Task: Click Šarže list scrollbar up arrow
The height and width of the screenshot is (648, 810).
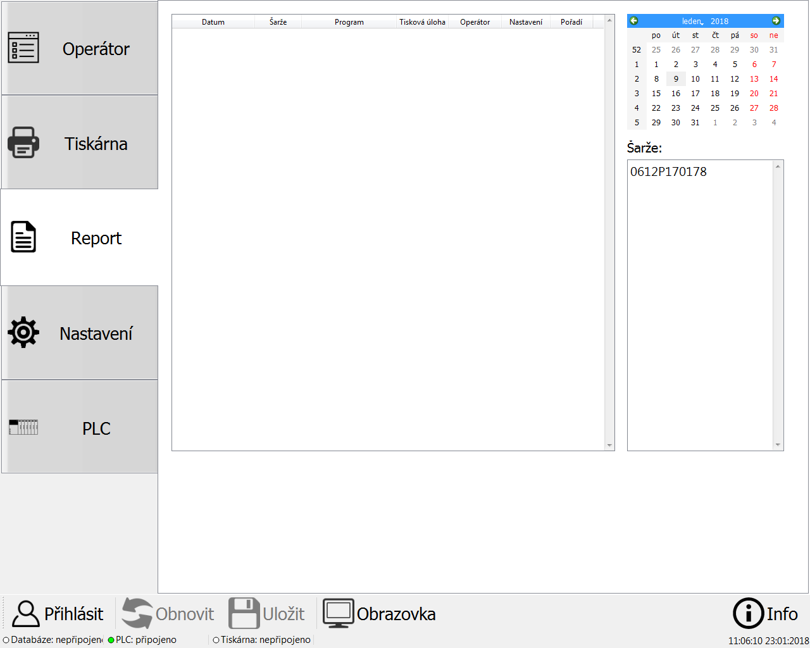Action: pos(778,166)
